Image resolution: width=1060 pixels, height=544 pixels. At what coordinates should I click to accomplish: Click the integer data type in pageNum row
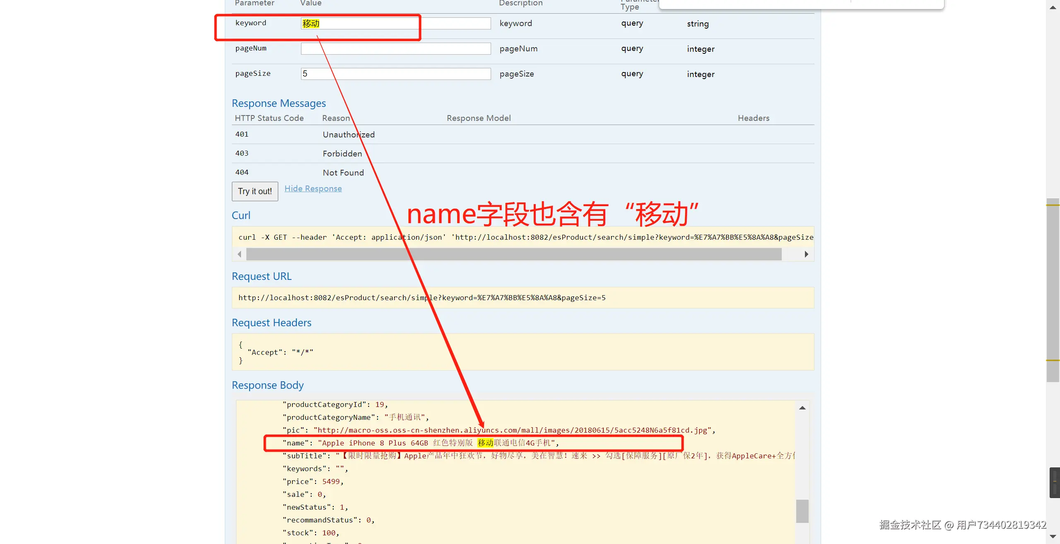tap(701, 49)
